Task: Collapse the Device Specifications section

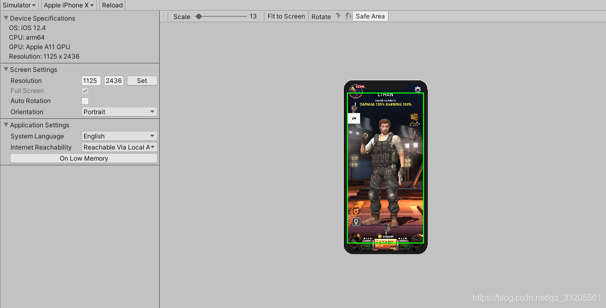Action: click(6, 18)
